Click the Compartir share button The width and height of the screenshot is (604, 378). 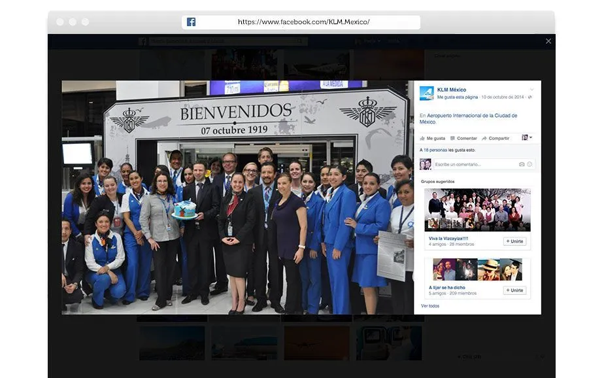[495, 139]
